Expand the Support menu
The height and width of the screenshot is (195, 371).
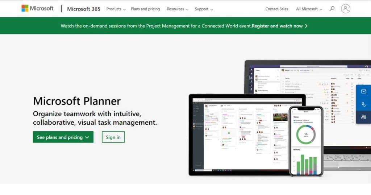click(x=204, y=9)
